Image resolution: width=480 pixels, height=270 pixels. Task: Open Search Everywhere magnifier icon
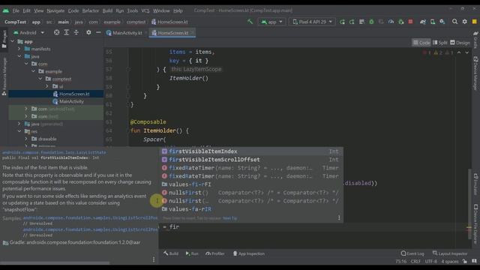(x=455, y=22)
